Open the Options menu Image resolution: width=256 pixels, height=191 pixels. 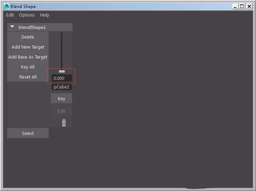coord(27,15)
